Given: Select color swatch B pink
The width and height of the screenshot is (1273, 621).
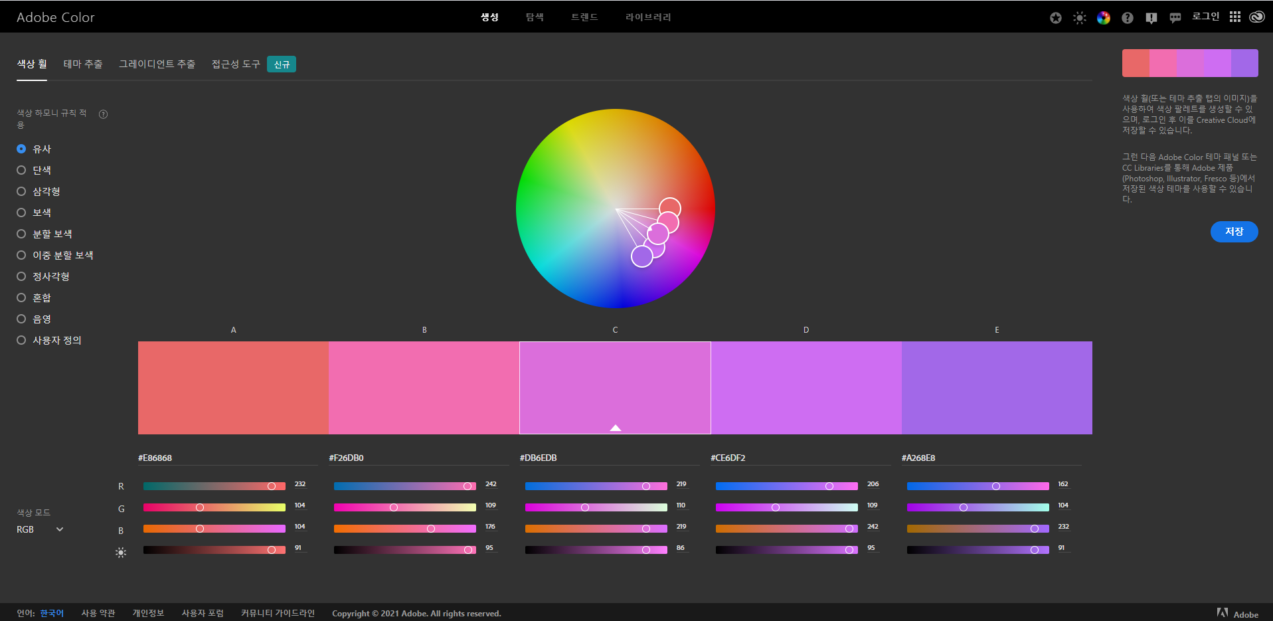Looking at the screenshot, I should 424,388.
